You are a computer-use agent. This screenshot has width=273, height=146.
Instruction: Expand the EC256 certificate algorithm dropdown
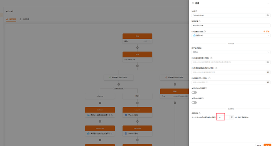click(x=231, y=52)
